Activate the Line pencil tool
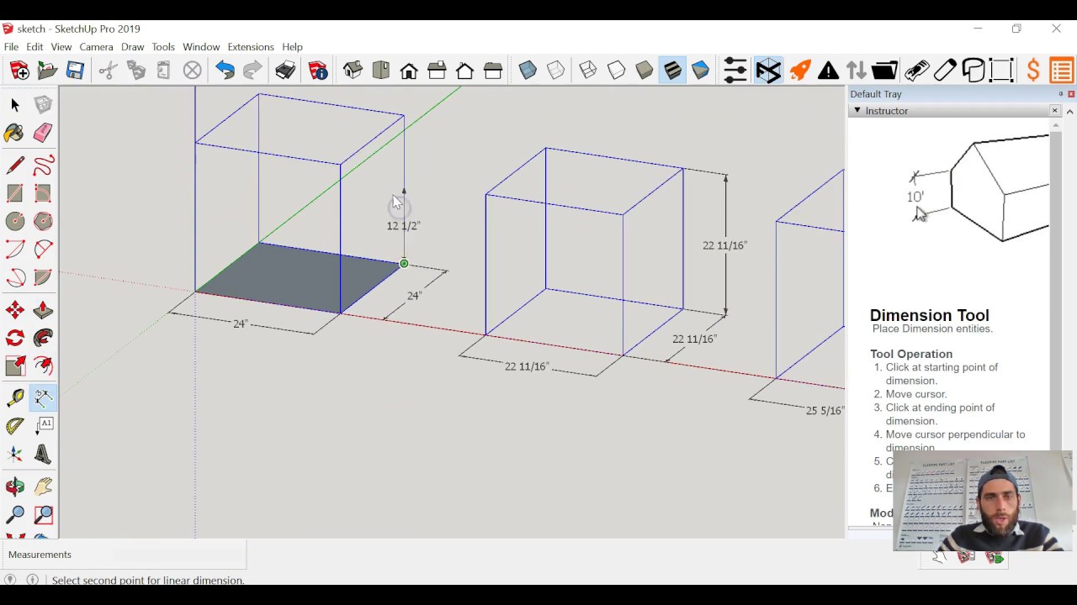 coord(14,166)
